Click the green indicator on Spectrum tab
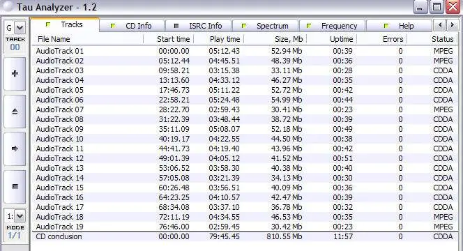Viewport: 463px width, 251px height. [x=244, y=26]
